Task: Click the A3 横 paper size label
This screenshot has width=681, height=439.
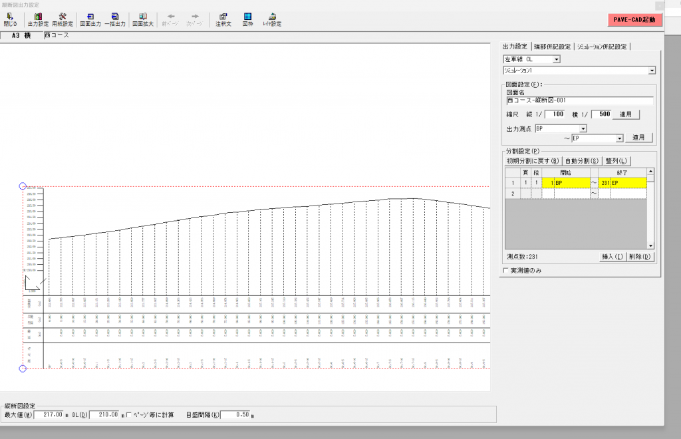Action: 21,36
